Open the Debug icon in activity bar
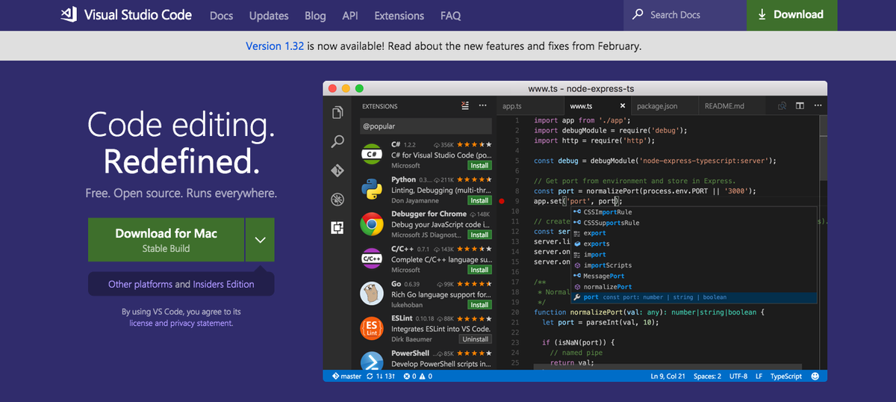The width and height of the screenshot is (896, 402). (x=337, y=200)
